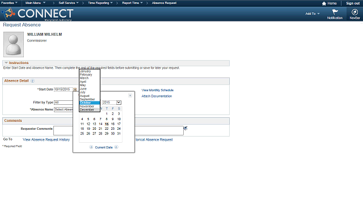Image resolution: width=363 pixels, height=204 pixels.
Task: Click the Absence Detail help icon
Action: coord(32,80)
